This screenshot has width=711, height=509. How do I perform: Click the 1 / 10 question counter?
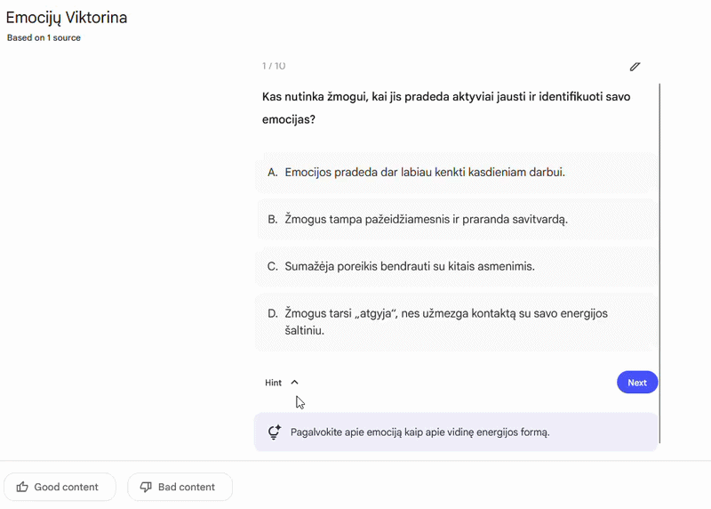[274, 66]
